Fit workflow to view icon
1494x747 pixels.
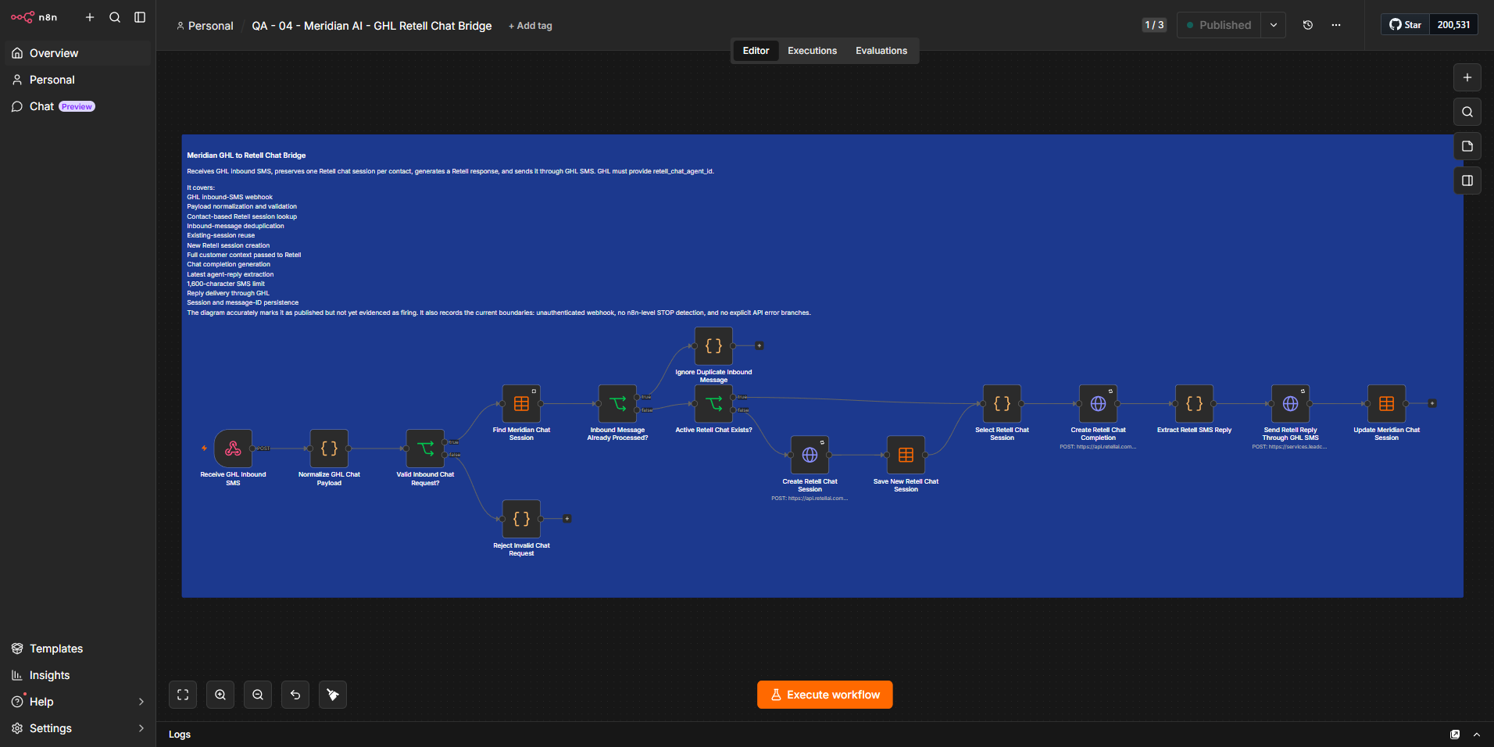pos(183,695)
